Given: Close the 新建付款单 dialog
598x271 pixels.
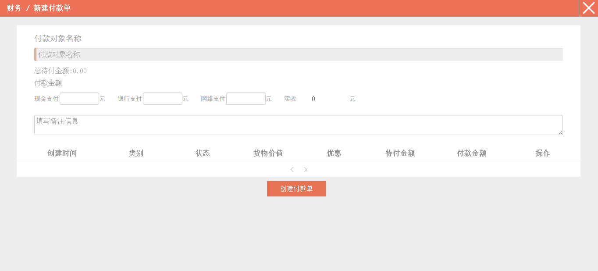Looking at the screenshot, I should click(588, 8).
